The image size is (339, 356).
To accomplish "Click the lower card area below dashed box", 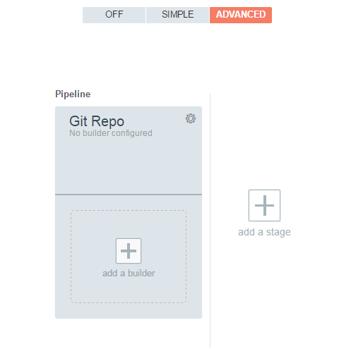I will point(129,311).
